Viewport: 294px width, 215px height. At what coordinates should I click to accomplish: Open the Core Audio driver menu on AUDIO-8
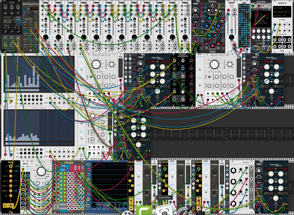click(x=282, y=8)
